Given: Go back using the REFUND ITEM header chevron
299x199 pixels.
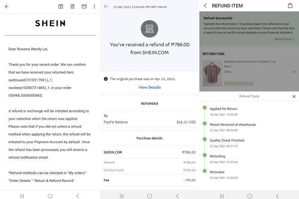Looking at the screenshot, I should [205, 6].
